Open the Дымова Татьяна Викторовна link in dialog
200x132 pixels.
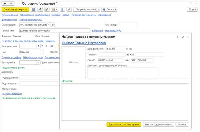click(84, 43)
